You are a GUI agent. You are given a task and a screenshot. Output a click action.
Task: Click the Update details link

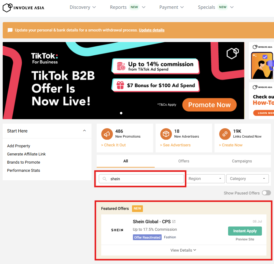152,30
